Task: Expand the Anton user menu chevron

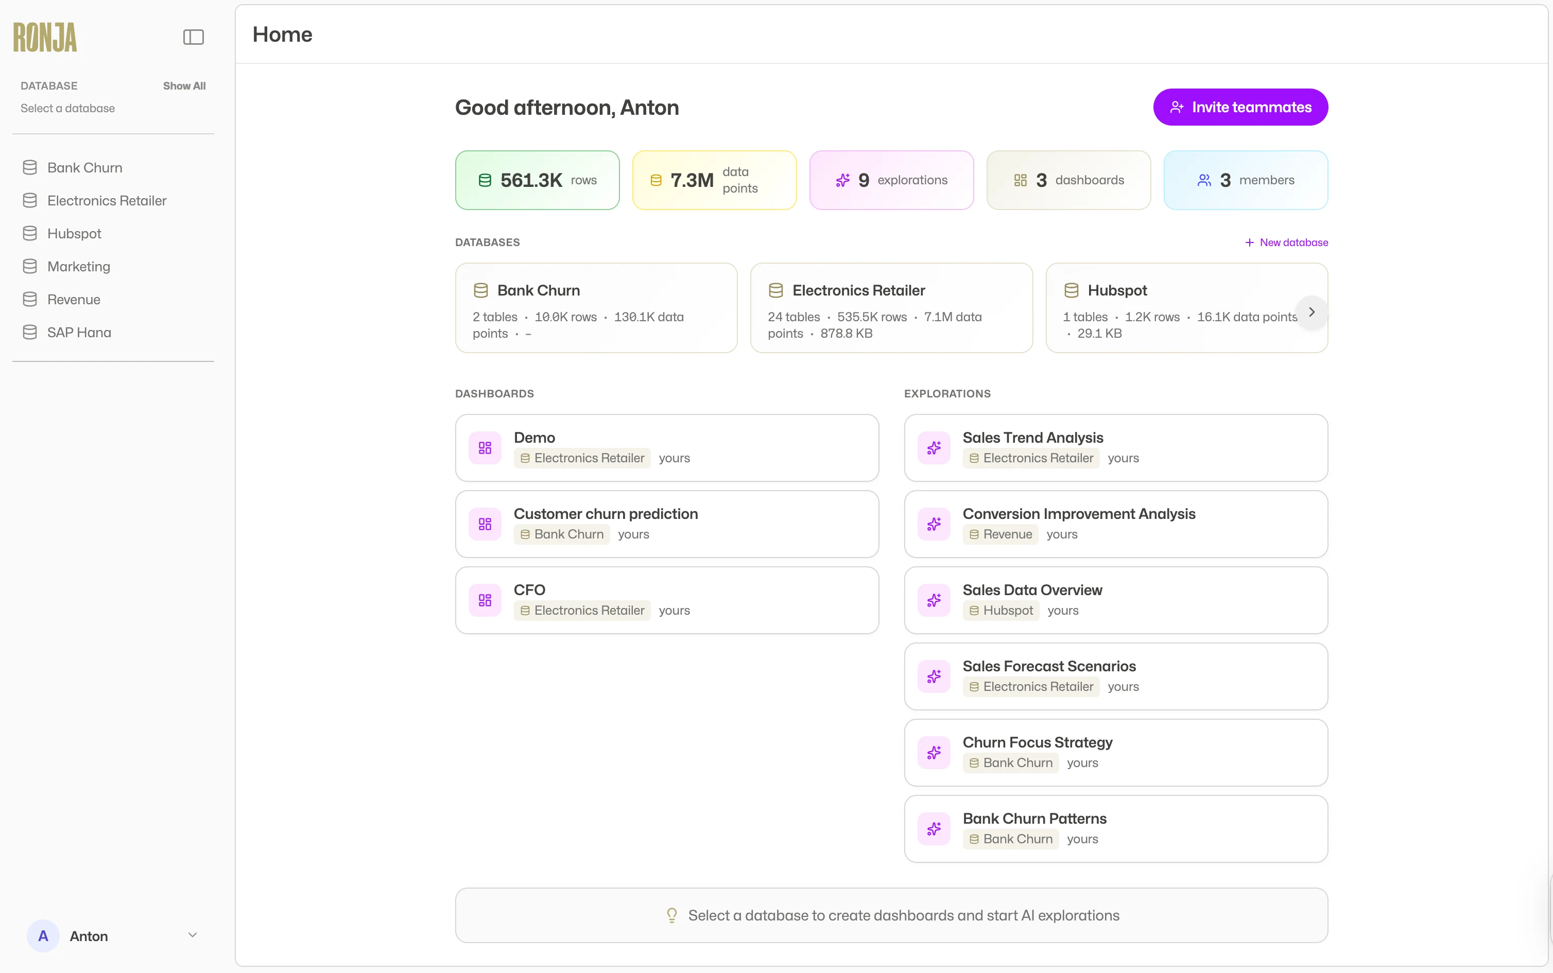Action: click(x=192, y=935)
